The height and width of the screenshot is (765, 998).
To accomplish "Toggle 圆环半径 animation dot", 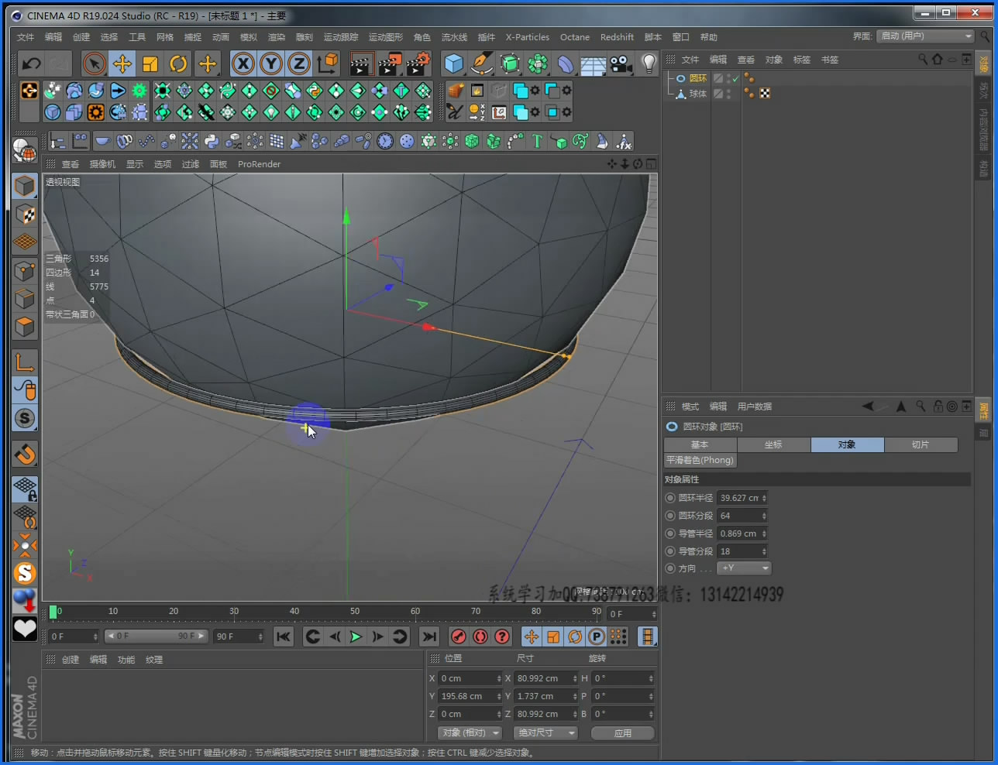I will [670, 498].
